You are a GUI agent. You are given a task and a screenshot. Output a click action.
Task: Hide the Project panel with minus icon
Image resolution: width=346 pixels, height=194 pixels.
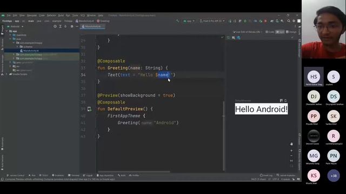(77, 26)
